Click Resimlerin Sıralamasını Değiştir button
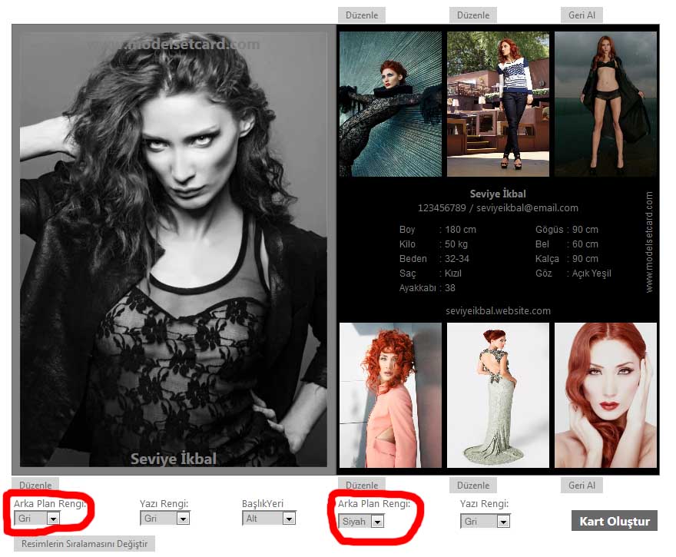 coord(84,544)
